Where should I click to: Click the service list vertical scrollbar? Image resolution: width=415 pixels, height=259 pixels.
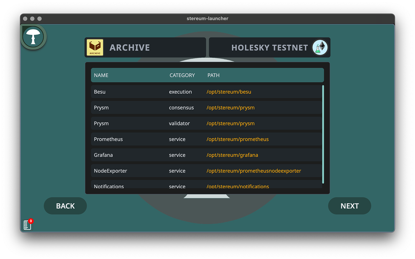tap(323, 134)
